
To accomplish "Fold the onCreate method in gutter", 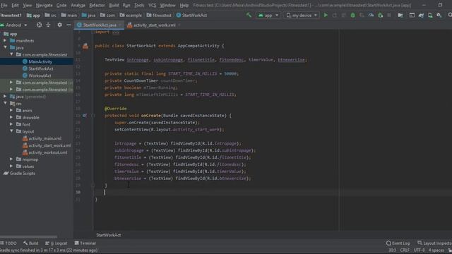I will [93, 116].
